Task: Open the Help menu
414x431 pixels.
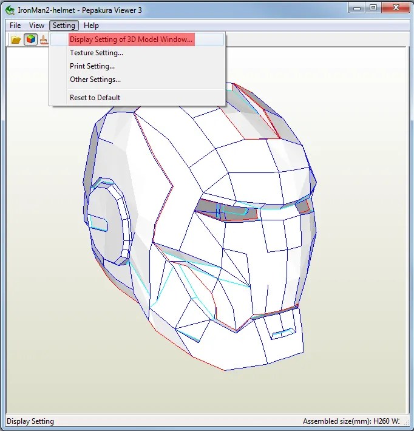Action: [91, 25]
